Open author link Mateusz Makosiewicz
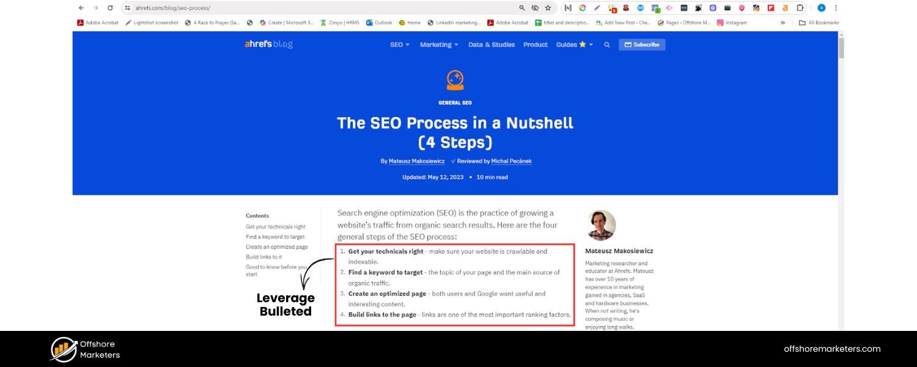 (x=416, y=161)
